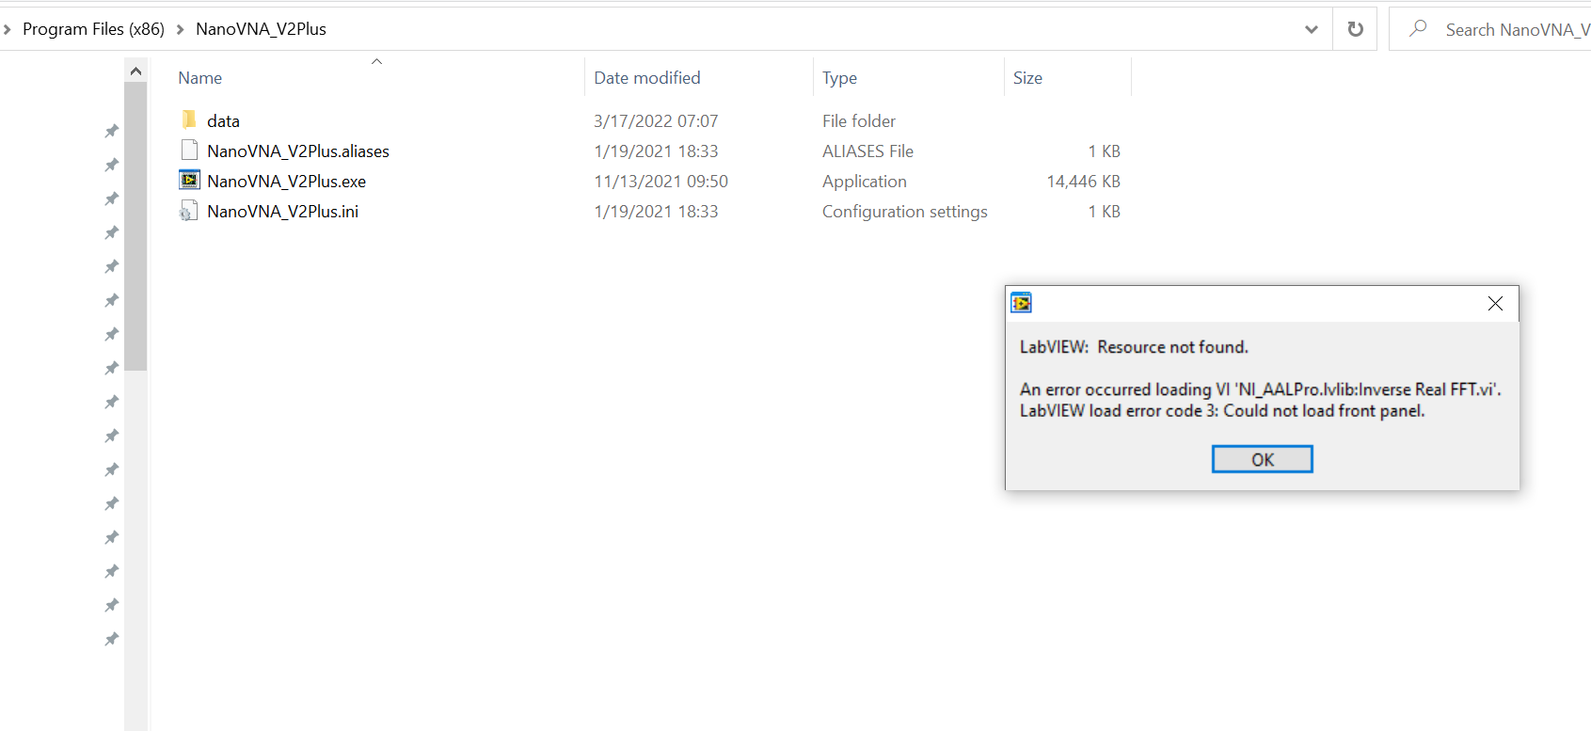Click navigation pane scroll-up arrow
The width and height of the screenshot is (1591, 731).
point(135,71)
